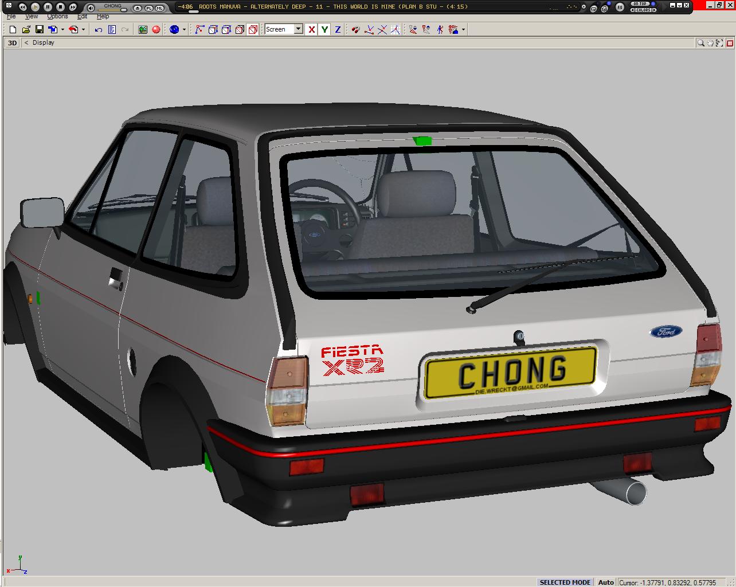This screenshot has height=587, width=736.
Task: Expand the blue globe dropdown arrow
Action: point(184,29)
